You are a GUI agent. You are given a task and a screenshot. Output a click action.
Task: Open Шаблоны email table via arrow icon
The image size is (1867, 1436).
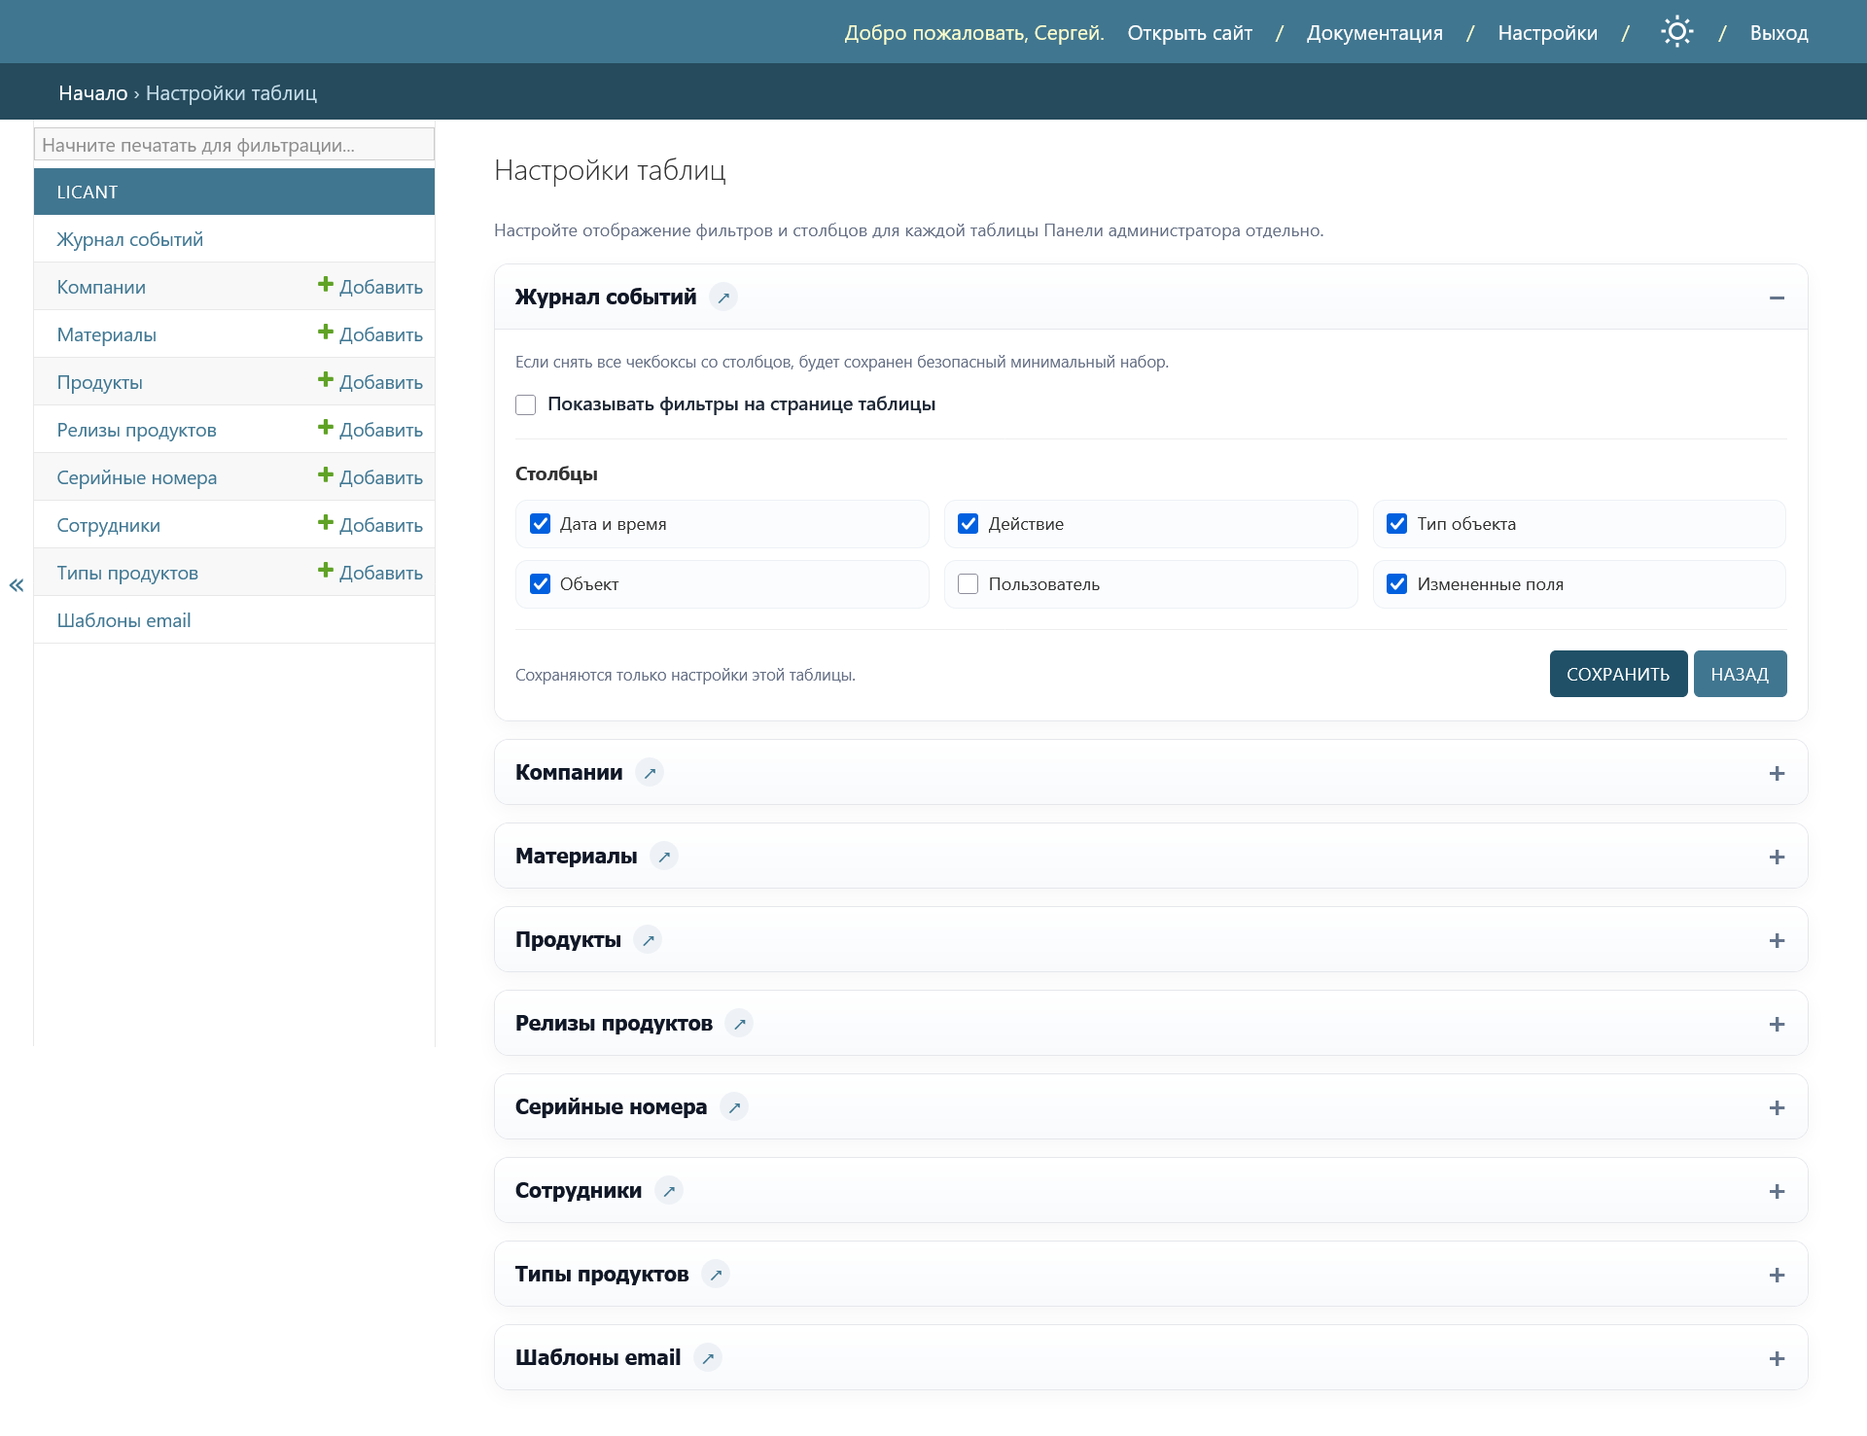[x=708, y=1358]
